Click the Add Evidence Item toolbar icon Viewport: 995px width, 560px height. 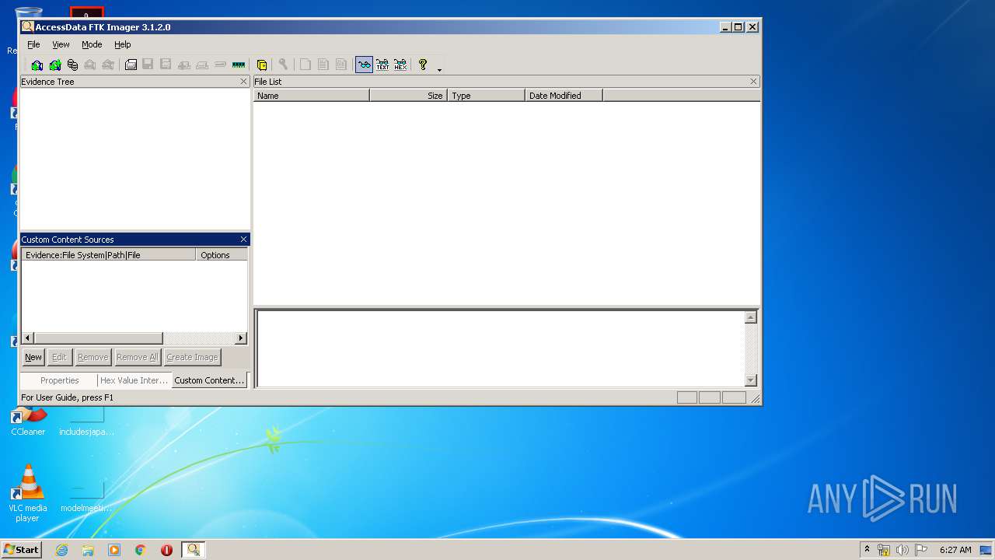(x=37, y=65)
